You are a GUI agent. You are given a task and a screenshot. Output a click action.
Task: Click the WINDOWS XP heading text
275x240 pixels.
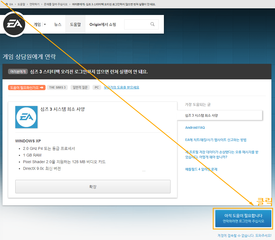[x=28, y=141]
